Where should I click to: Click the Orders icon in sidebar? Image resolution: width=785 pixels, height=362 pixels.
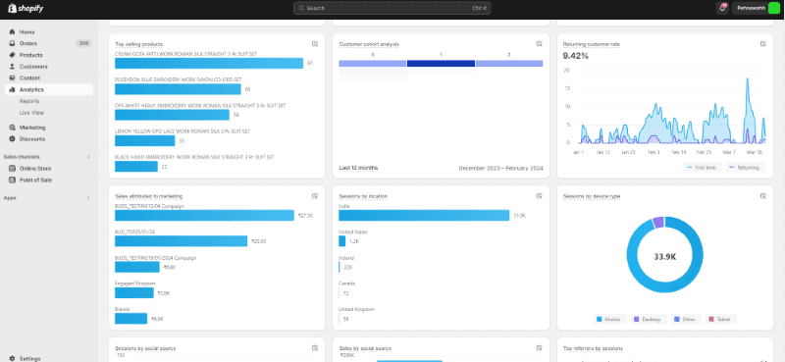[12, 43]
